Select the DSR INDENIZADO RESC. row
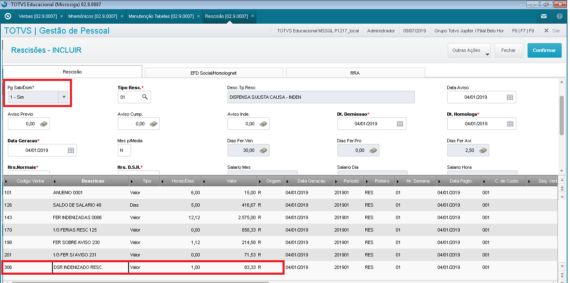The height and width of the screenshot is (283, 570). click(x=280, y=267)
